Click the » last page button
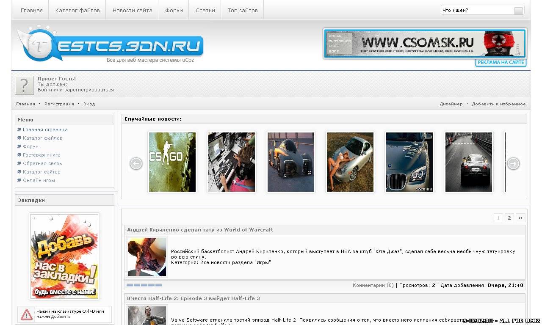 tap(521, 218)
